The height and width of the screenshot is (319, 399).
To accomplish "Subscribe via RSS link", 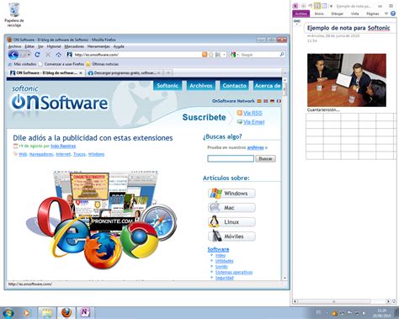I will [x=253, y=113].
